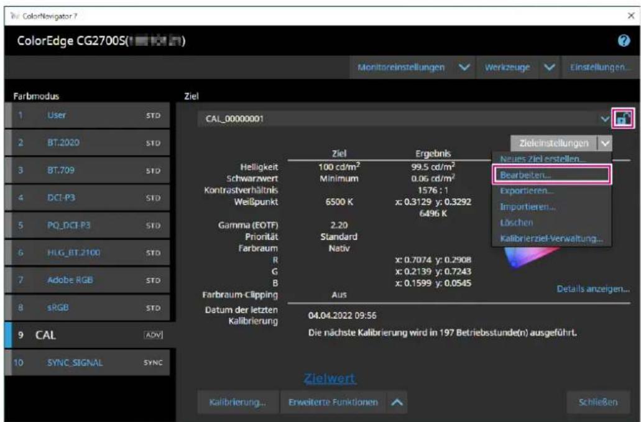Collapse the Erweiterte Funktionen chevron
Viewport: 641px width, 422px height.
coord(397,402)
